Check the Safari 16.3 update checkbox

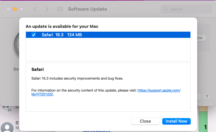34,35
